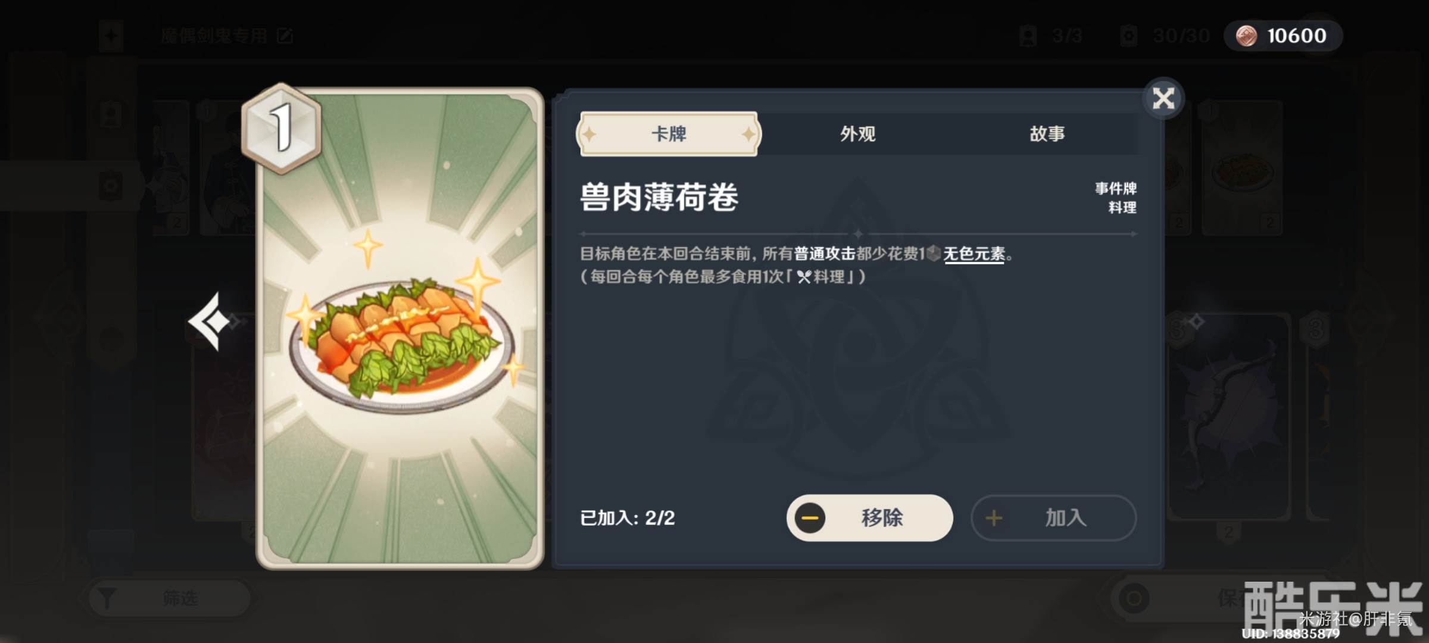The width and height of the screenshot is (1429, 643).
Task: Open the 故事 tab
Action: 1047,134
